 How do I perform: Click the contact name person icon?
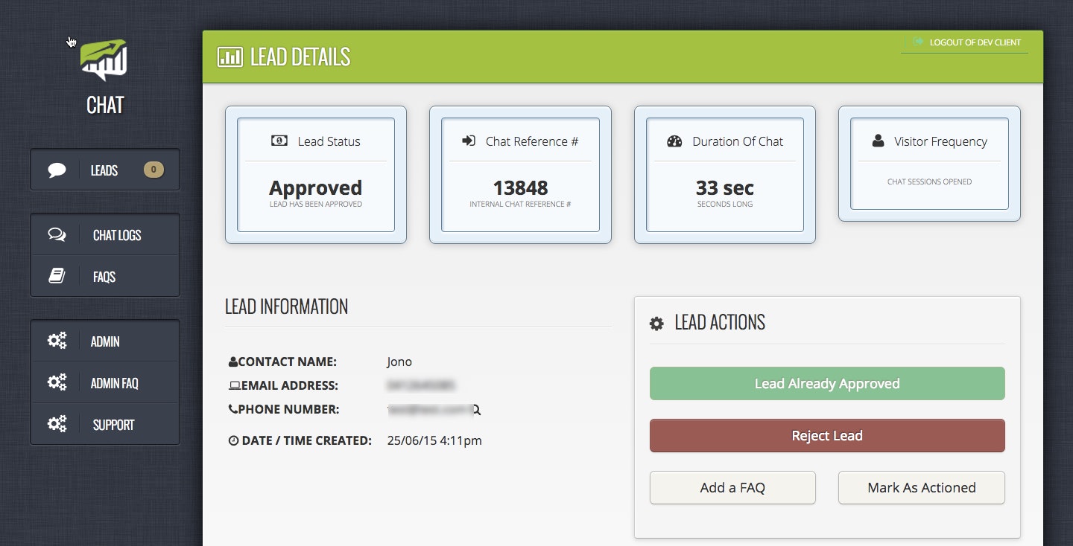(233, 362)
